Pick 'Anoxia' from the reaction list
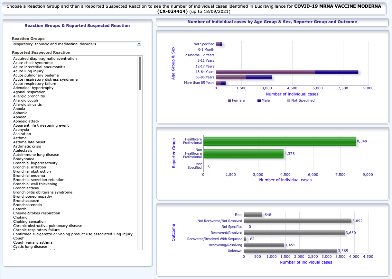This screenshot has height=279, width=392. pos(19,109)
